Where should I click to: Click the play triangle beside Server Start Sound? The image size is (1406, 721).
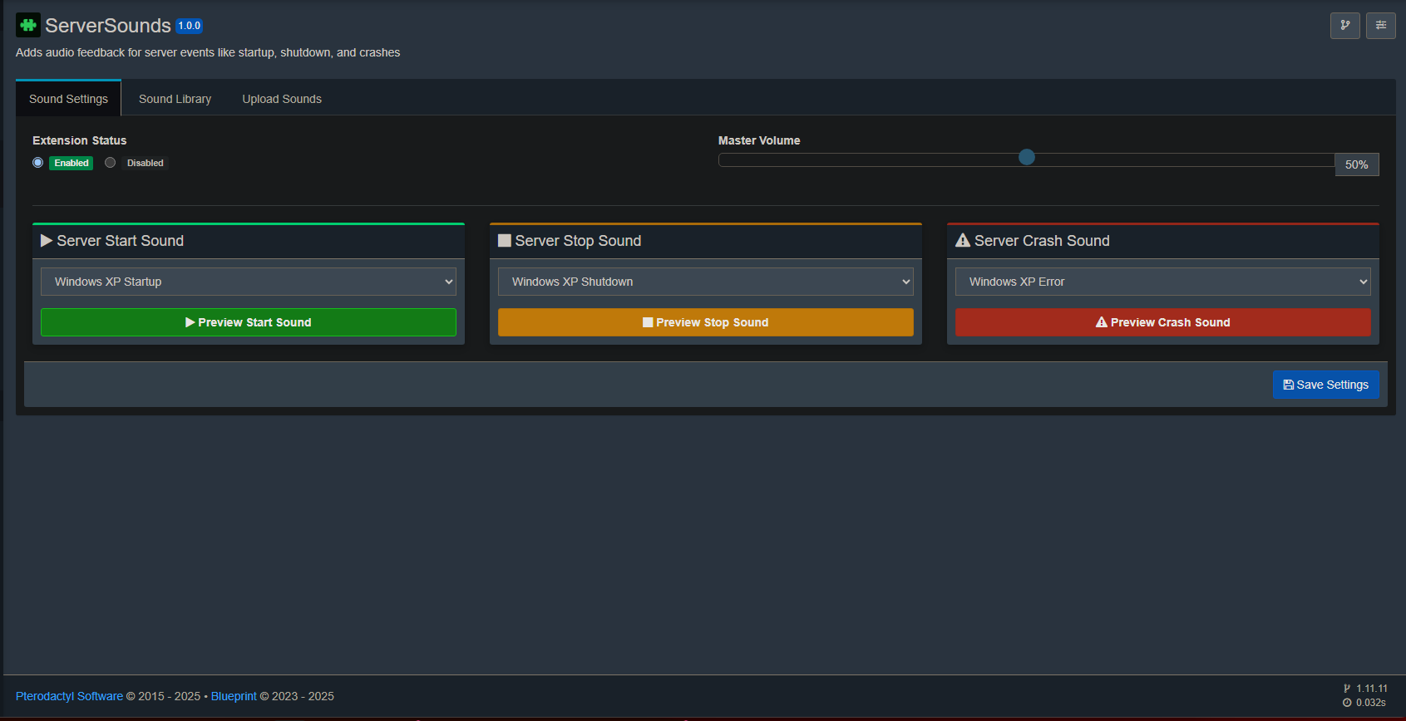[47, 241]
